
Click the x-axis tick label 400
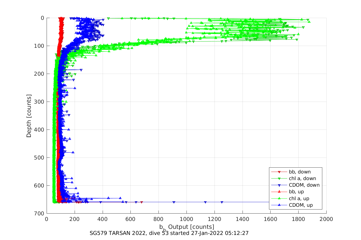[x=102, y=219]
